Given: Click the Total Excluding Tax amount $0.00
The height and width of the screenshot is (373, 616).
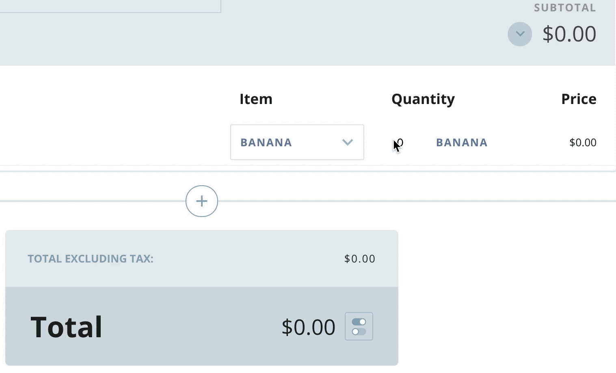Looking at the screenshot, I should coord(360,259).
